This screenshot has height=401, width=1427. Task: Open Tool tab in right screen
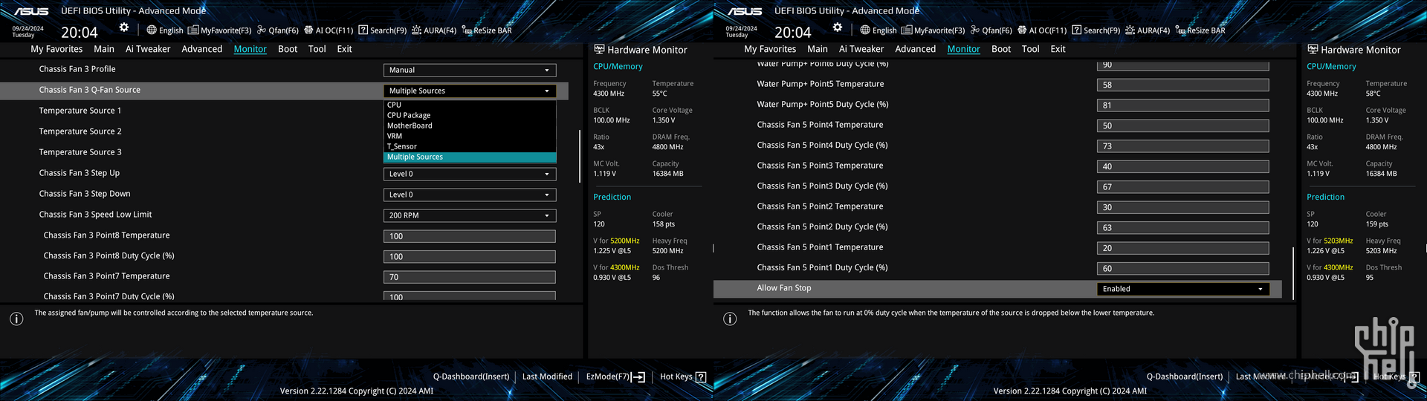coord(1030,49)
